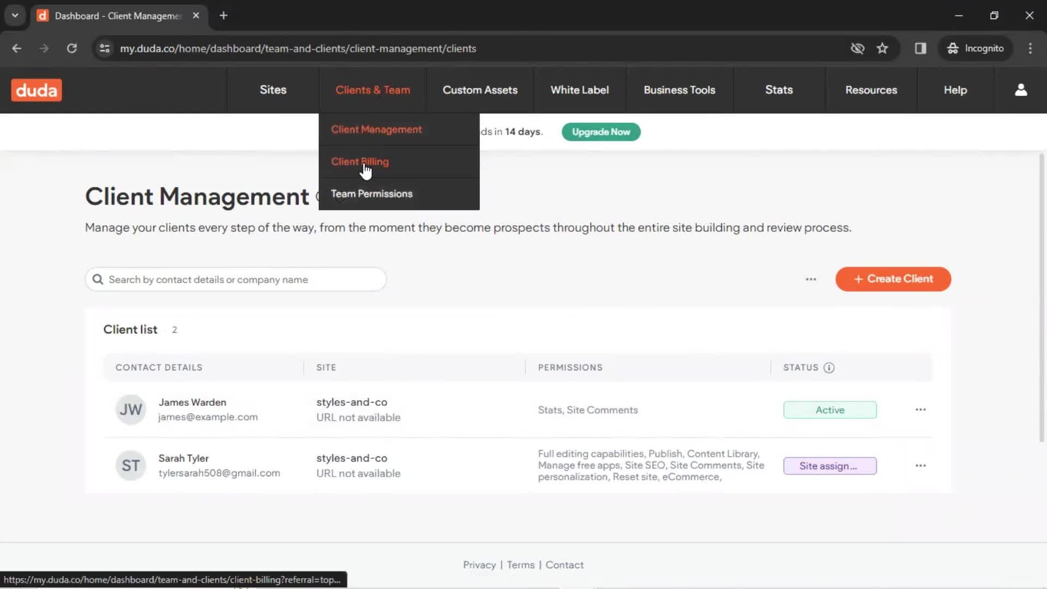Screen dimensions: 1047x589
Task: Click styles-and-co site in Sarah Tyler row
Action: point(352,459)
